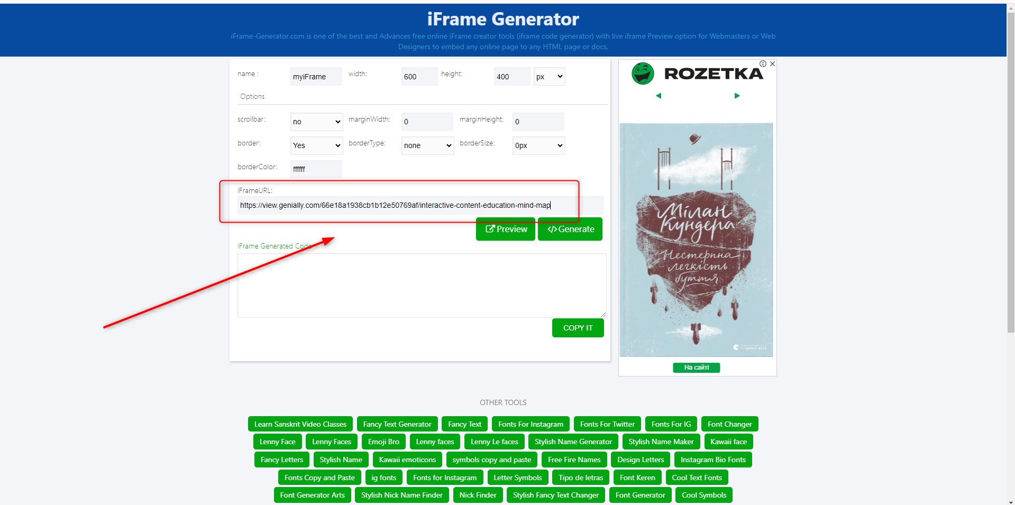
Task: Close the Rozetka advertisement
Action: pyautogui.click(x=772, y=64)
